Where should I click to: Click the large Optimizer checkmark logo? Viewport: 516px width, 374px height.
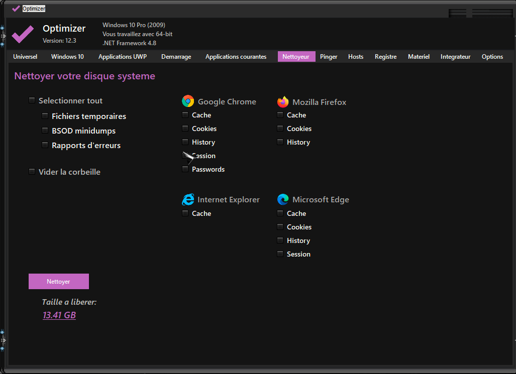(23, 34)
